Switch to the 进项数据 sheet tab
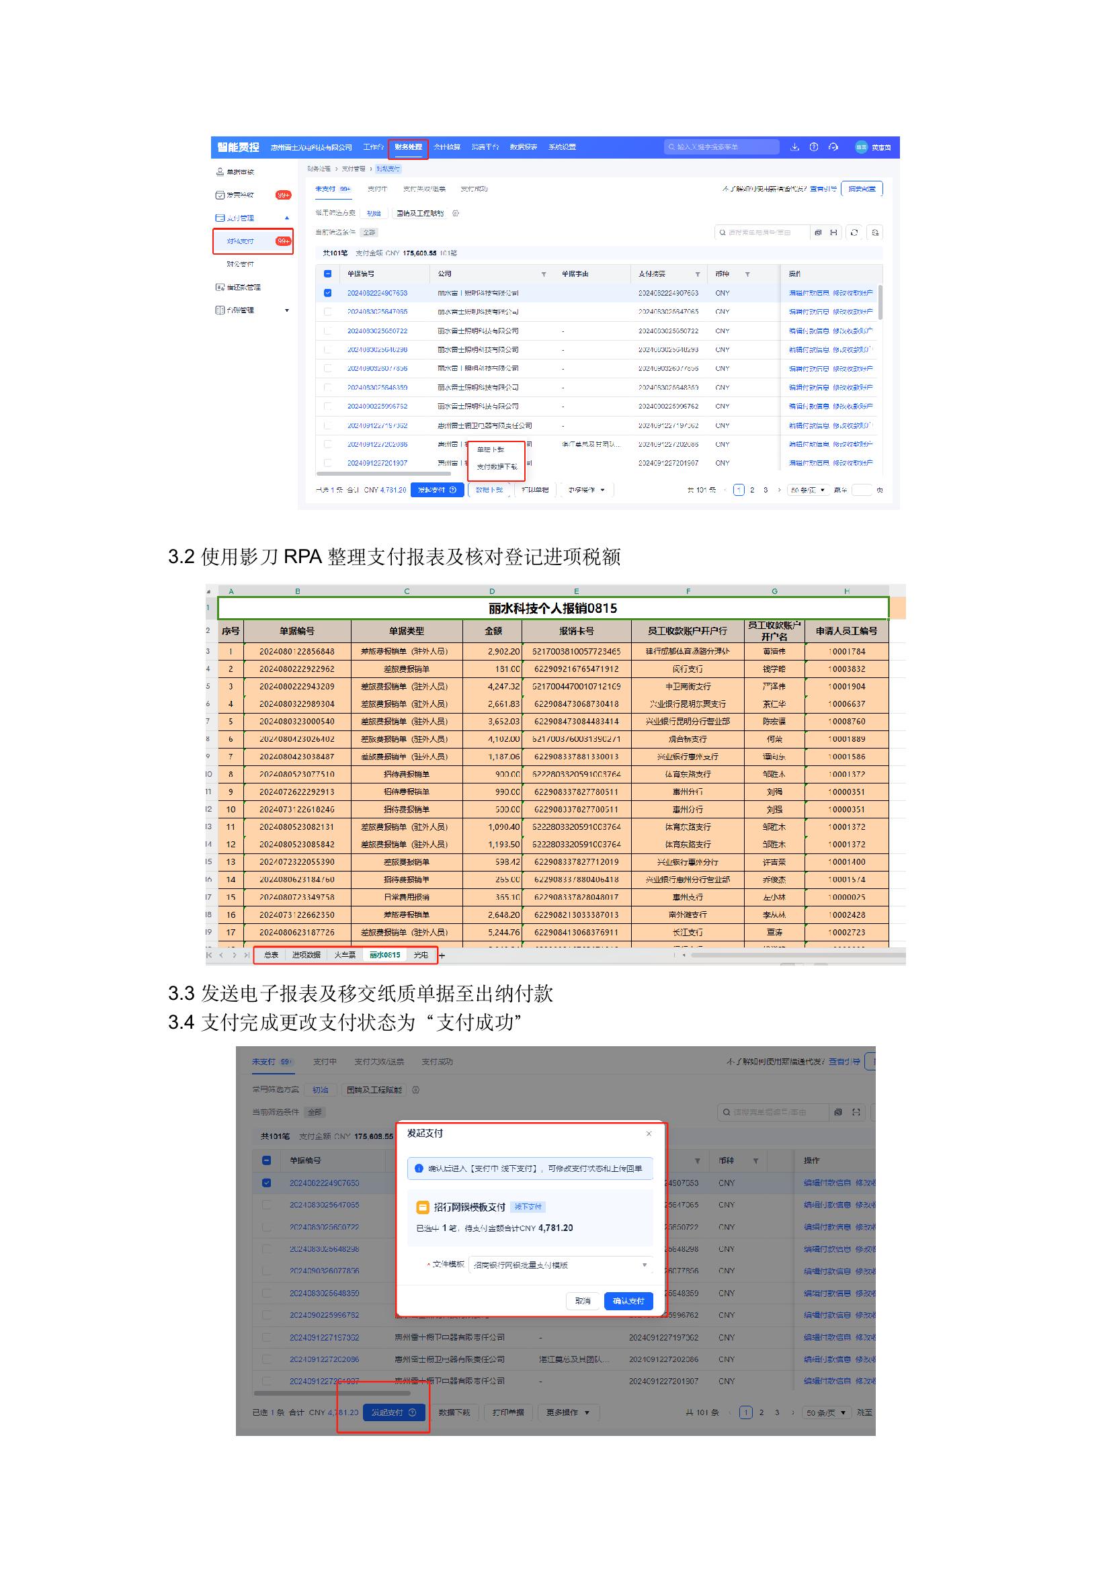Screen dimensions: 1111x1571 [x=306, y=956]
